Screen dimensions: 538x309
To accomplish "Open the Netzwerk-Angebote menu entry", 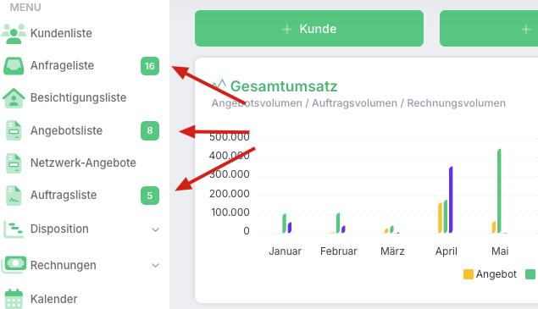I will (83, 163).
